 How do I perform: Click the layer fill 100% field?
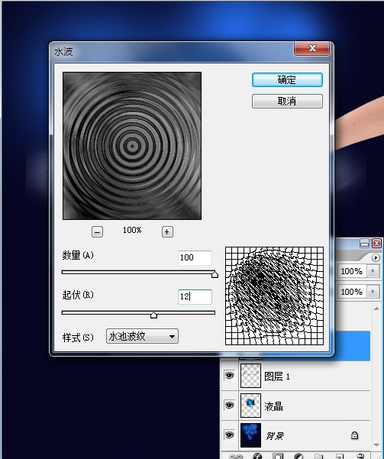click(352, 292)
